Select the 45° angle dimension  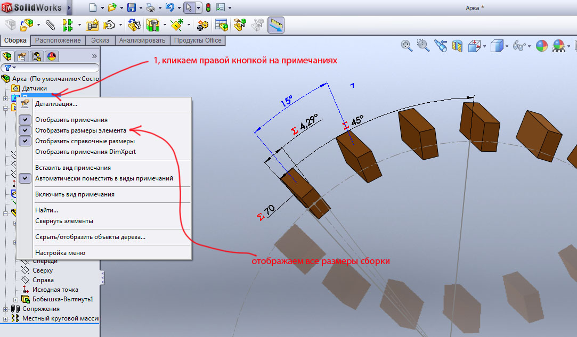coord(353,120)
